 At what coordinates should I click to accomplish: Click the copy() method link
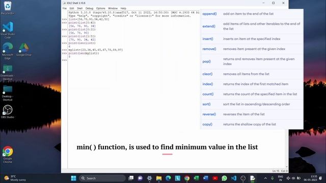click(x=207, y=124)
